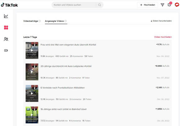Click the Hochladen button

[147, 5]
